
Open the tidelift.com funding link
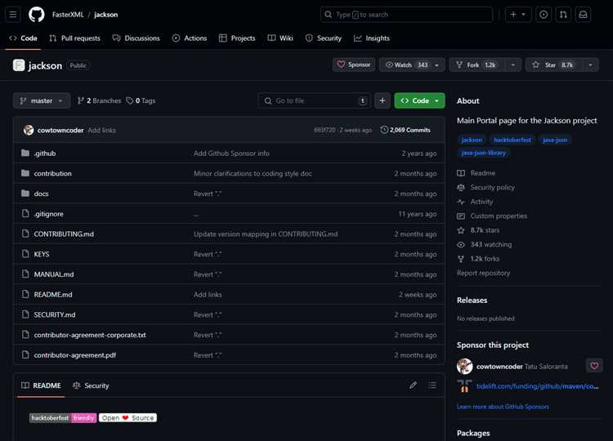(x=537, y=386)
